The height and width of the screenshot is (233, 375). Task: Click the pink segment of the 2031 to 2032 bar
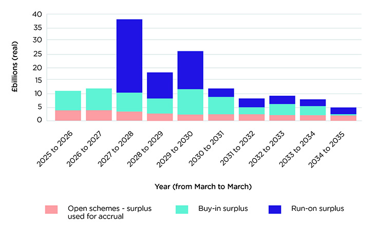coord(251,117)
